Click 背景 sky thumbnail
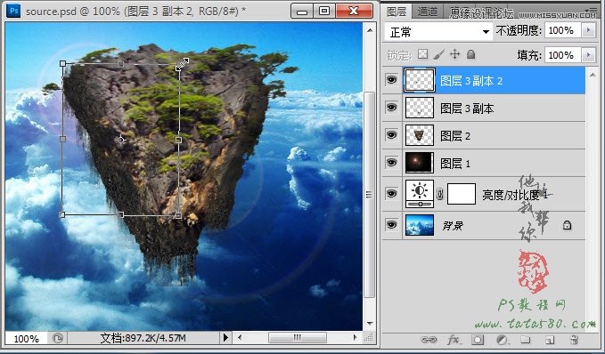This screenshot has height=354, width=605. point(420,225)
